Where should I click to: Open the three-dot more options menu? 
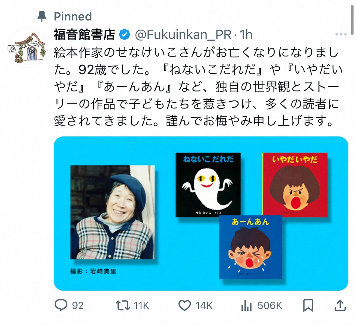pyautogui.click(x=341, y=34)
